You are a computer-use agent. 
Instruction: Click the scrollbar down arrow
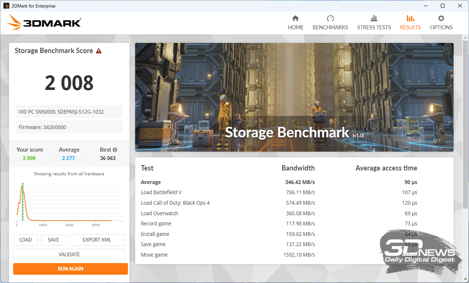coord(466,280)
